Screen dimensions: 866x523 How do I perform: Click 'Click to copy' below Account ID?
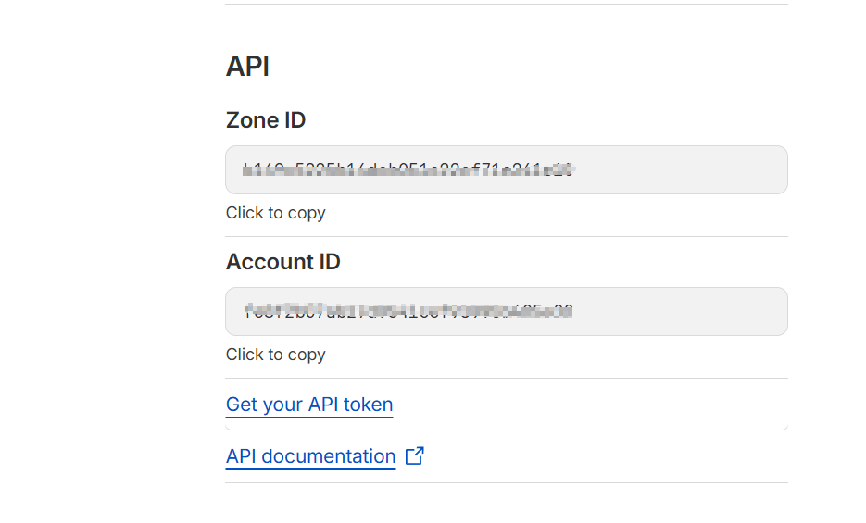pyautogui.click(x=275, y=355)
